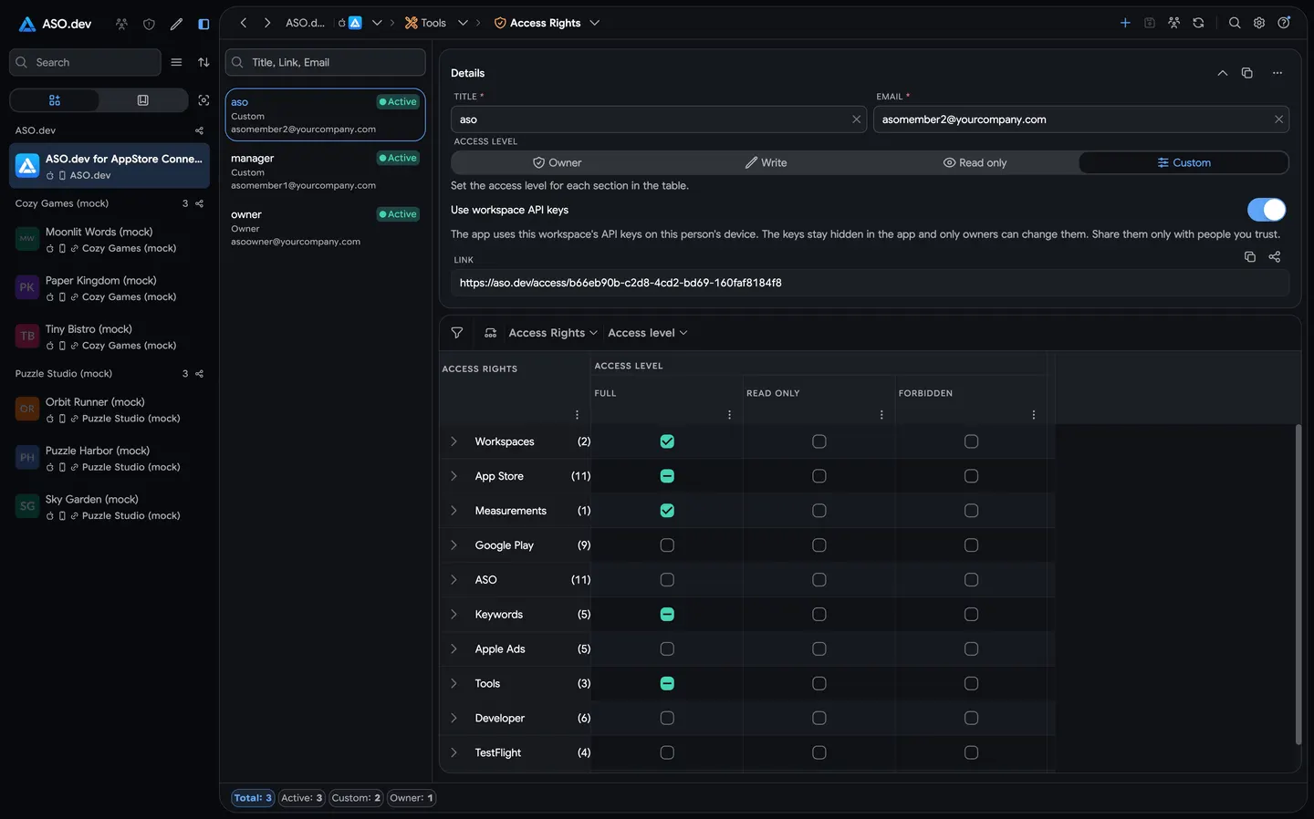1314x819 pixels.
Task: Disable Use workspace API keys switch
Action: [1267, 210]
